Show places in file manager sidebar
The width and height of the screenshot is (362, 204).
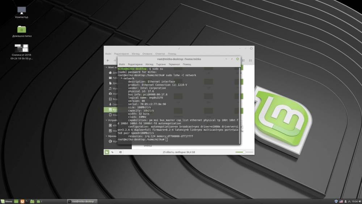click(107, 152)
